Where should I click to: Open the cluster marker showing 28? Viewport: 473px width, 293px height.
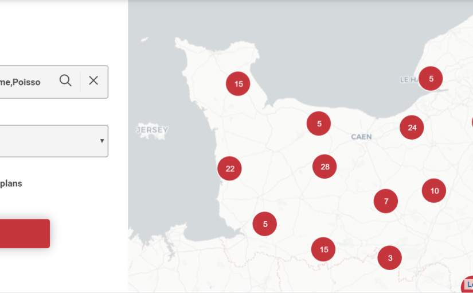pos(325,167)
